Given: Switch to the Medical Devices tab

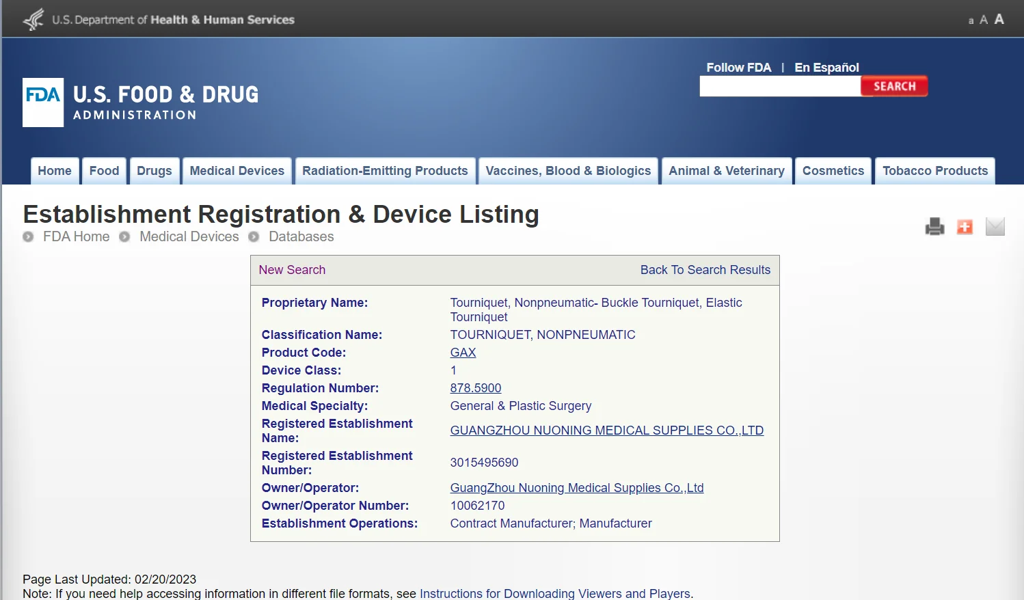Looking at the screenshot, I should coord(237,171).
